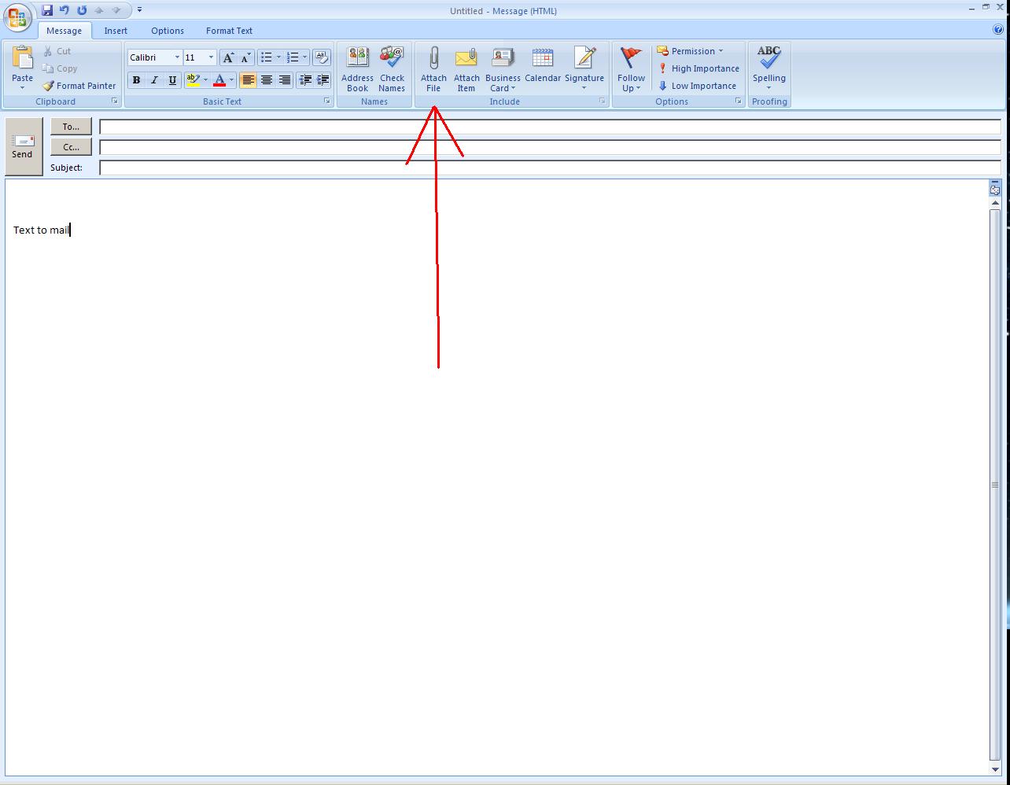Apply bulleted list
The width and height of the screenshot is (1010, 785).
[267, 57]
